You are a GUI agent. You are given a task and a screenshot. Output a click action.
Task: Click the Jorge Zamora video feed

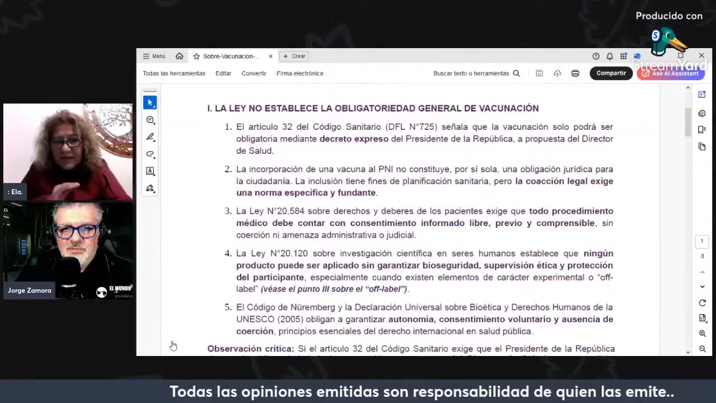coord(68,251)
